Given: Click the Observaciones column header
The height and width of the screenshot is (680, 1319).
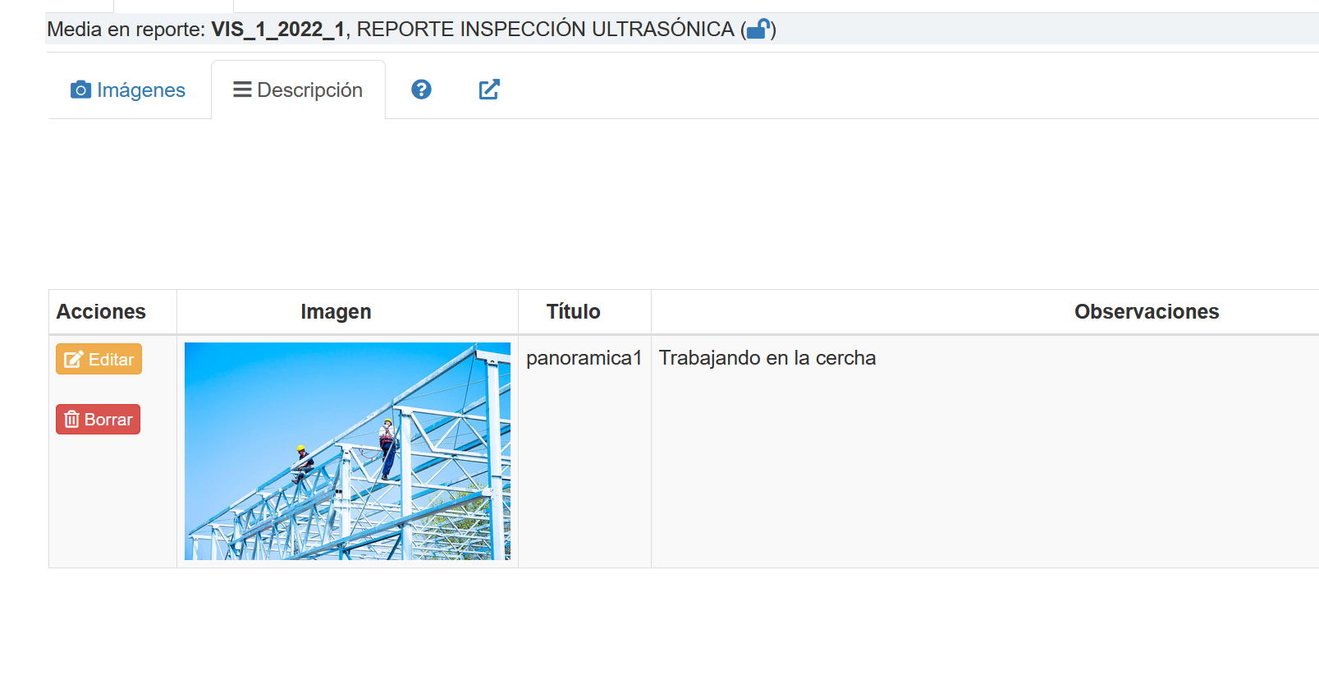Looking at the screenshot, I should [1146, 312].
